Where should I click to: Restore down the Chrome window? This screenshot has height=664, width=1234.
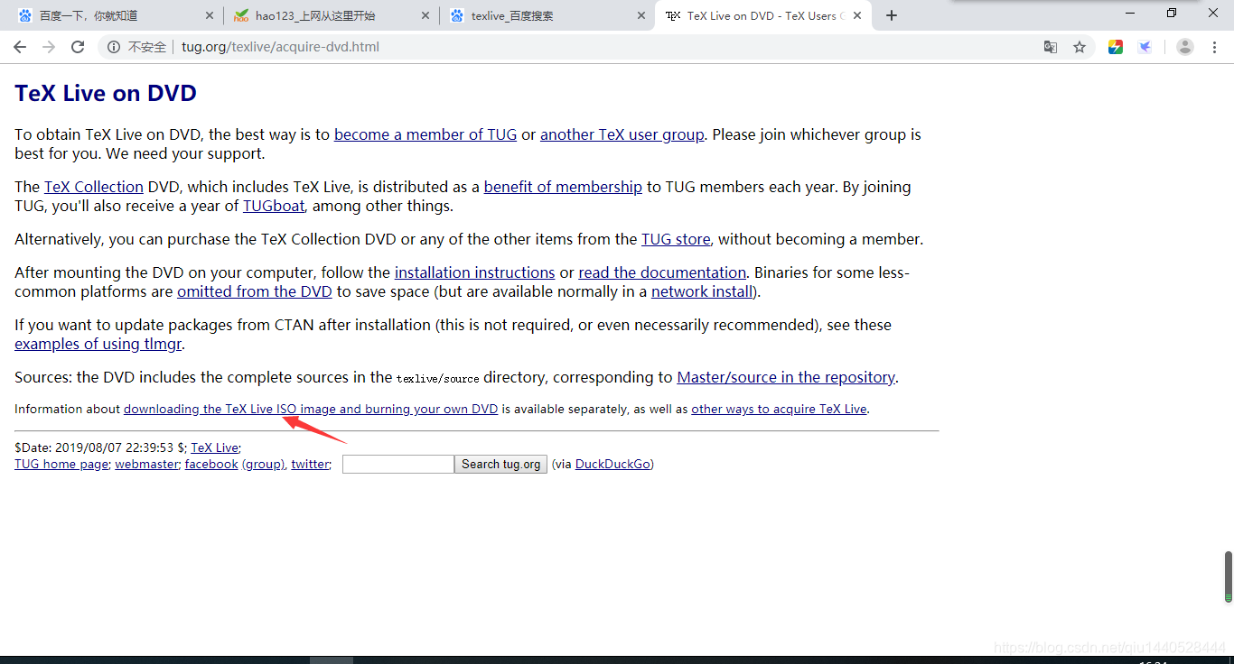(x=1172, y=13)
